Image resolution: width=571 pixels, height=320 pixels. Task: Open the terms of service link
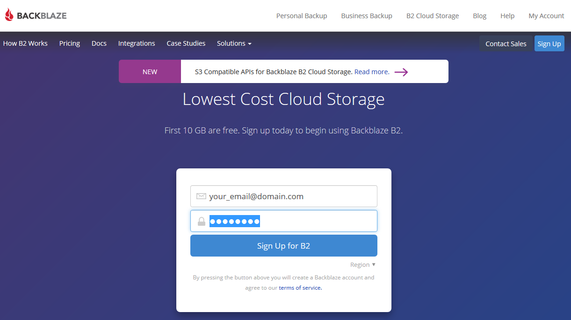point(300,288)
